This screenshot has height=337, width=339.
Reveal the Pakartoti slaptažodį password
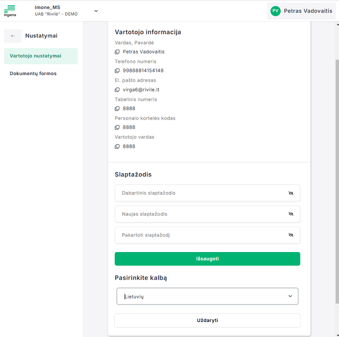[x=291, y=235]
